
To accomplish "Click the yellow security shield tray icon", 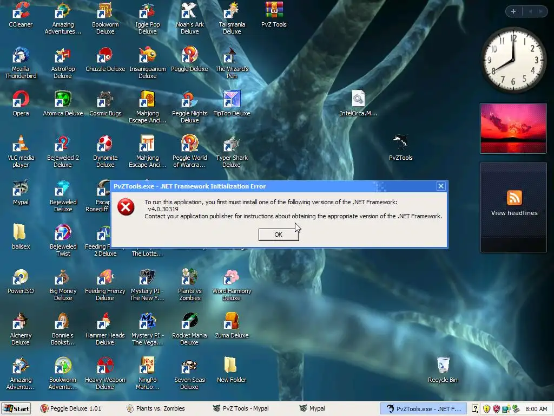I will pyautogui.click(x=486, y=409).
